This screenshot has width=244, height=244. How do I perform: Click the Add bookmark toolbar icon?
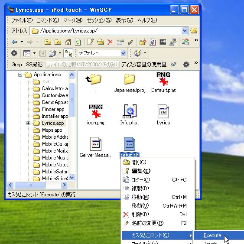click(153, 42)
